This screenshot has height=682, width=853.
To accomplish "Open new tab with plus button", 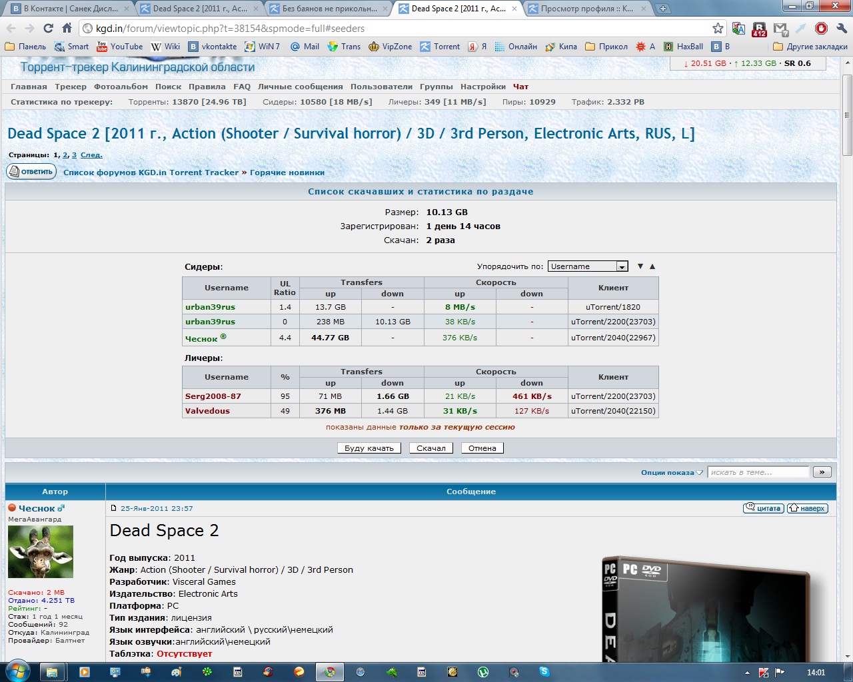I will click(x=663, y=9).
